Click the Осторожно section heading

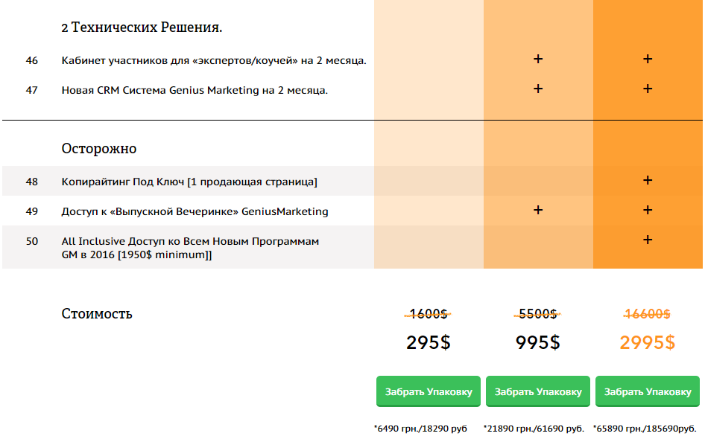pos(99,149)
